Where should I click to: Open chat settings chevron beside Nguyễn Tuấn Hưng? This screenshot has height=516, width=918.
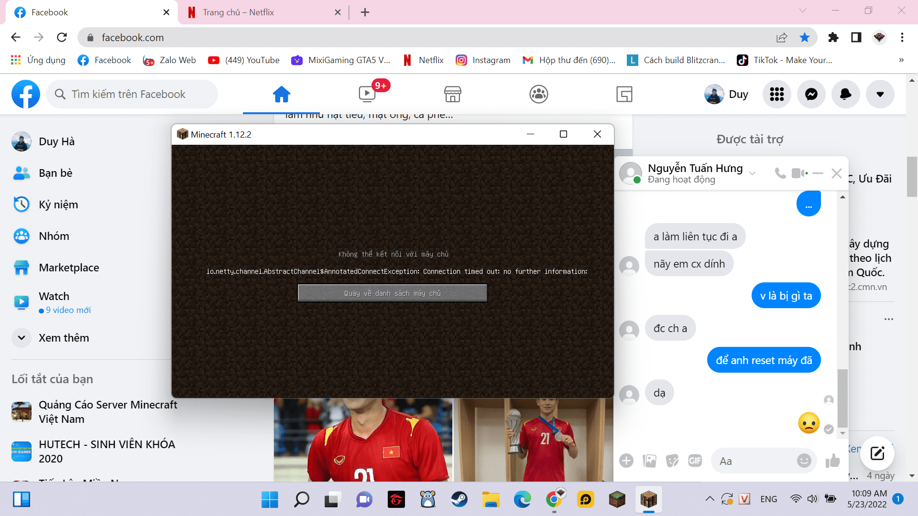point(753,173)
